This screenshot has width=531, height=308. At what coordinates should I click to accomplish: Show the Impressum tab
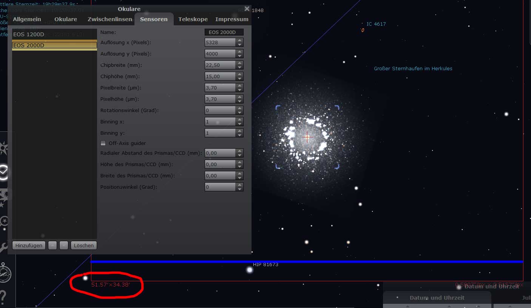coord(232,19)
